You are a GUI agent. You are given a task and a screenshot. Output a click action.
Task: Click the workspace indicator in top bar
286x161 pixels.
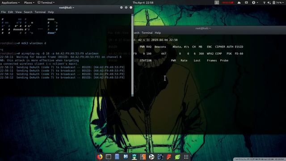click(217, 3)
